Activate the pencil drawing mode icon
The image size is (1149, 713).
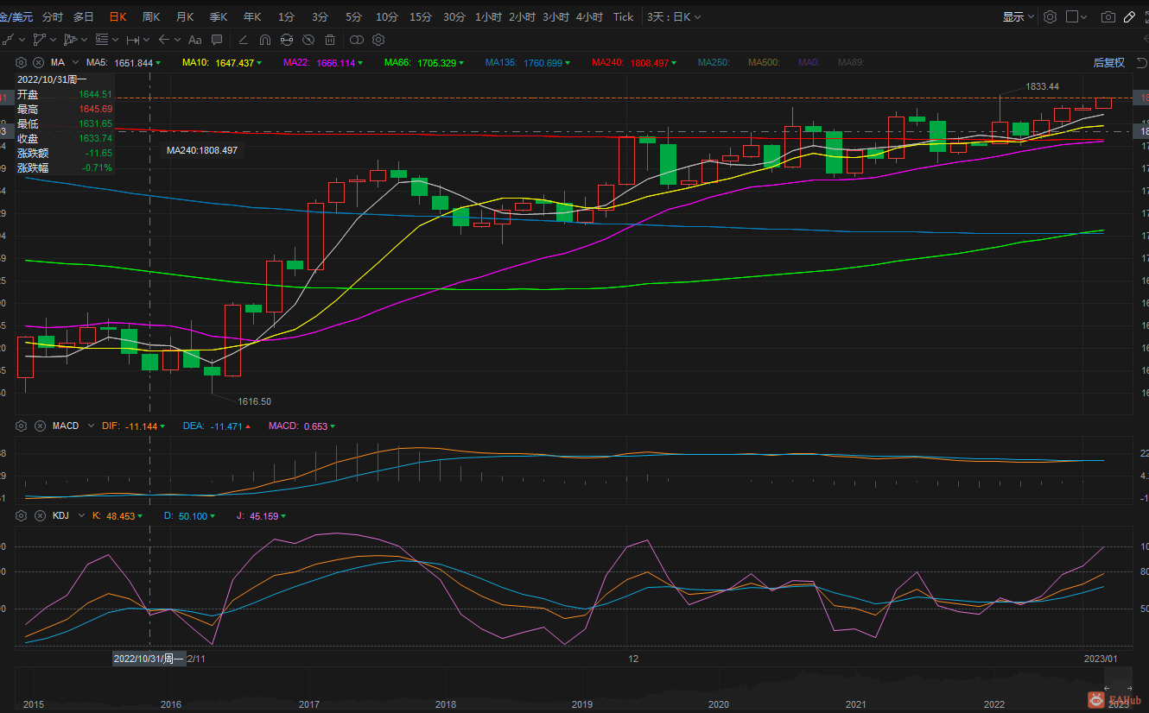pos(1129,16)
